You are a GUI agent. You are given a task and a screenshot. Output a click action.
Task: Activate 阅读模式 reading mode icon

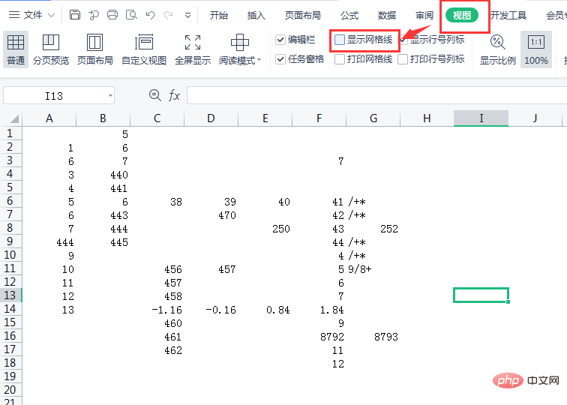(240, 43)
